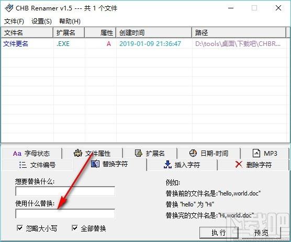Viewport: 291px width, 242px height.
Task: Select the 替换字符 tab
Action: point(110,164)
